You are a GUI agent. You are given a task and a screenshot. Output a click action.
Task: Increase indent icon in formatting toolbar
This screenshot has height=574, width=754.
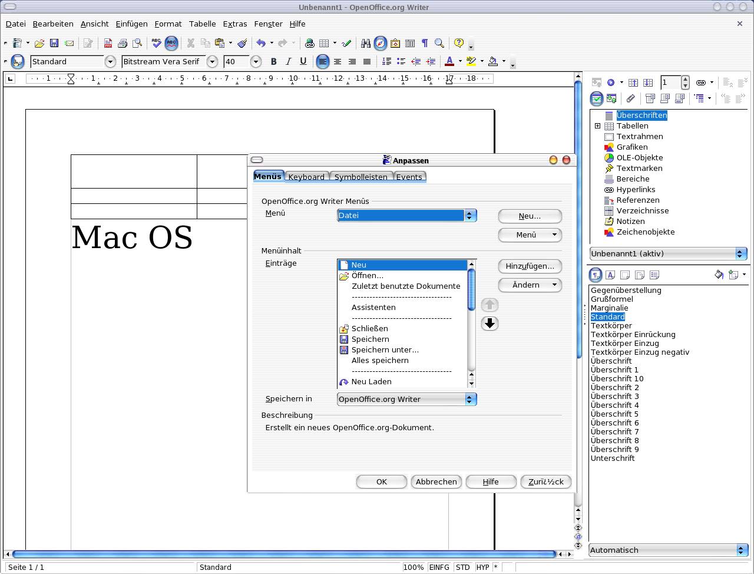click(x=431, y=61)
